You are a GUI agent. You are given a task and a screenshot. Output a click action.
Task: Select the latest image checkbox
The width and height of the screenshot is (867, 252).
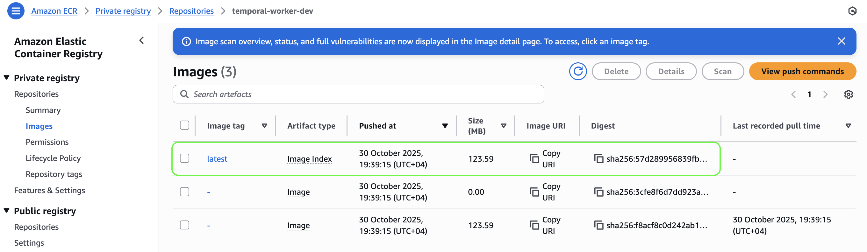[184, 158]
